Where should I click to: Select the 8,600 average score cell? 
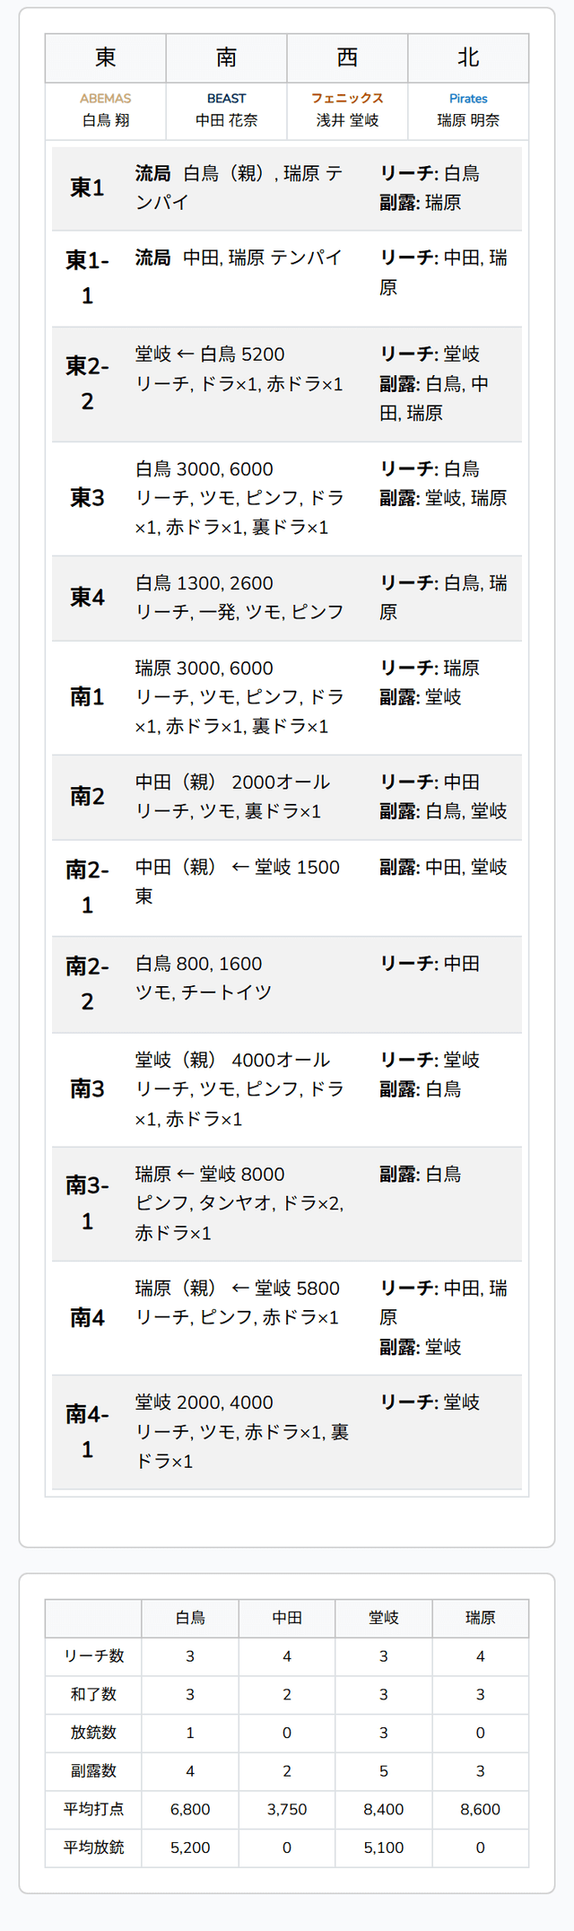480,1809
